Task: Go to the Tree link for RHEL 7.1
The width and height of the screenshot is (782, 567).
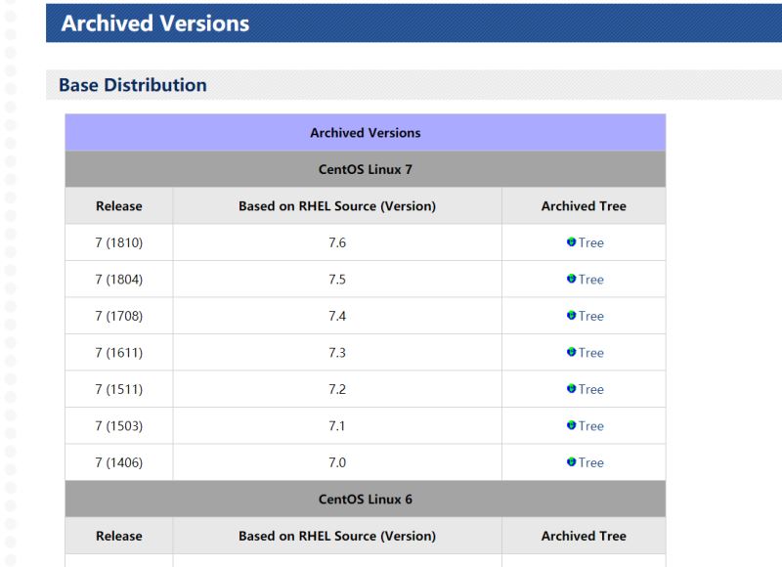Action: click(590, 426)
